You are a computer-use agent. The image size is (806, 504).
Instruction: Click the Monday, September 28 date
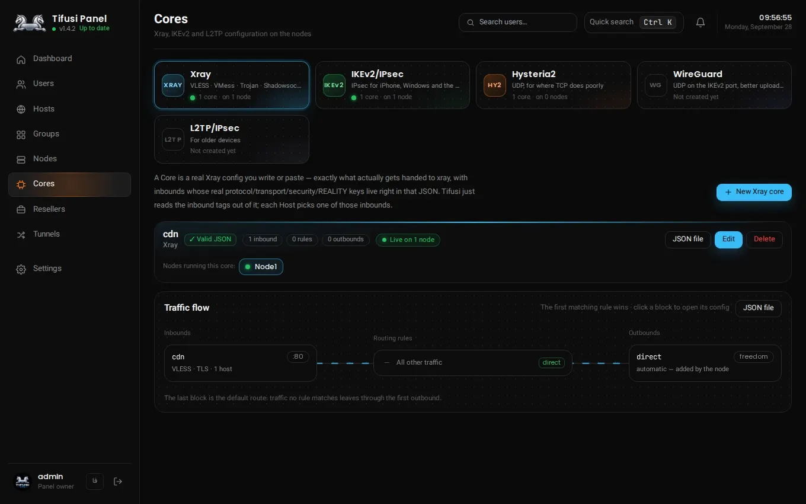click(758, 27)
